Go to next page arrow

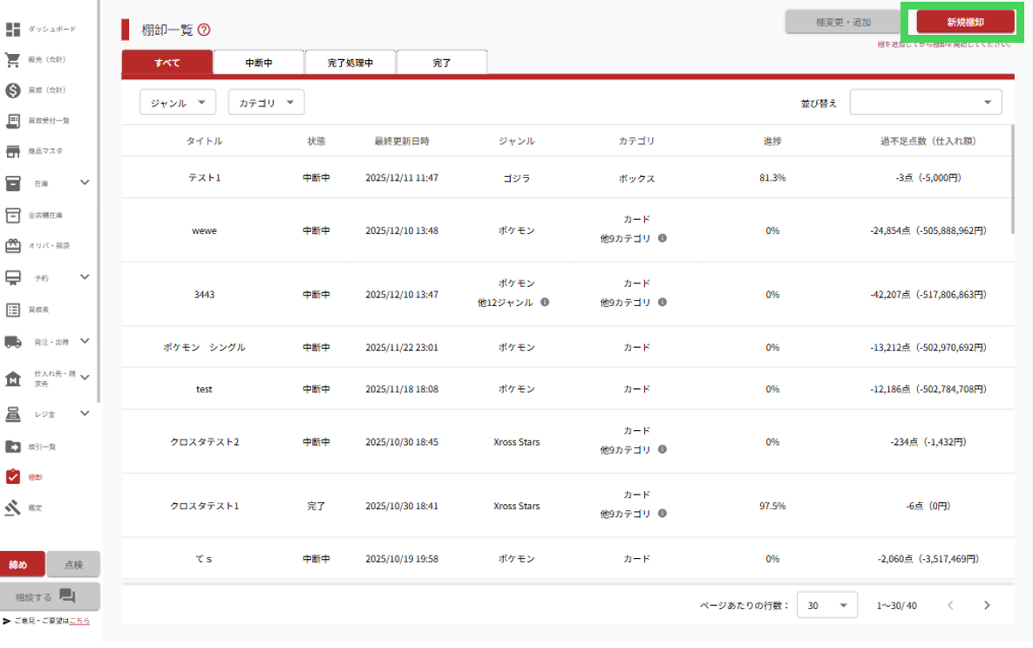[x=987, y=605]
